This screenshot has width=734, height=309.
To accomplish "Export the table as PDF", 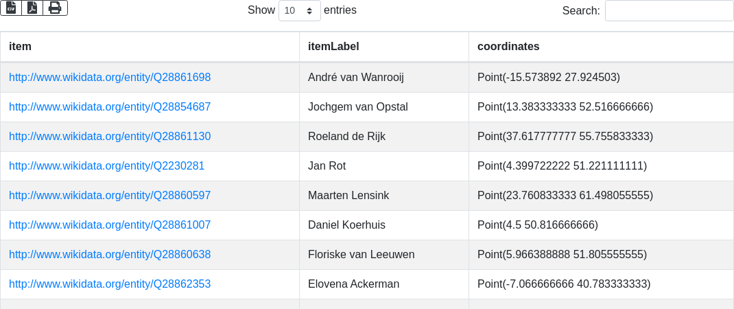I will pos(32,8).
